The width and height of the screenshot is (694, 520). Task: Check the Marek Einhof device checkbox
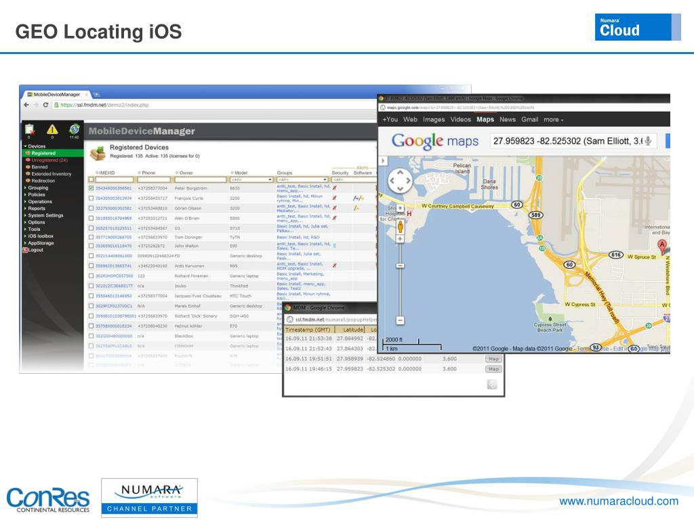(x=91, y=306)
